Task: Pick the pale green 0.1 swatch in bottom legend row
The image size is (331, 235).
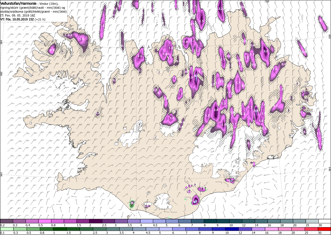Action: 7,229
